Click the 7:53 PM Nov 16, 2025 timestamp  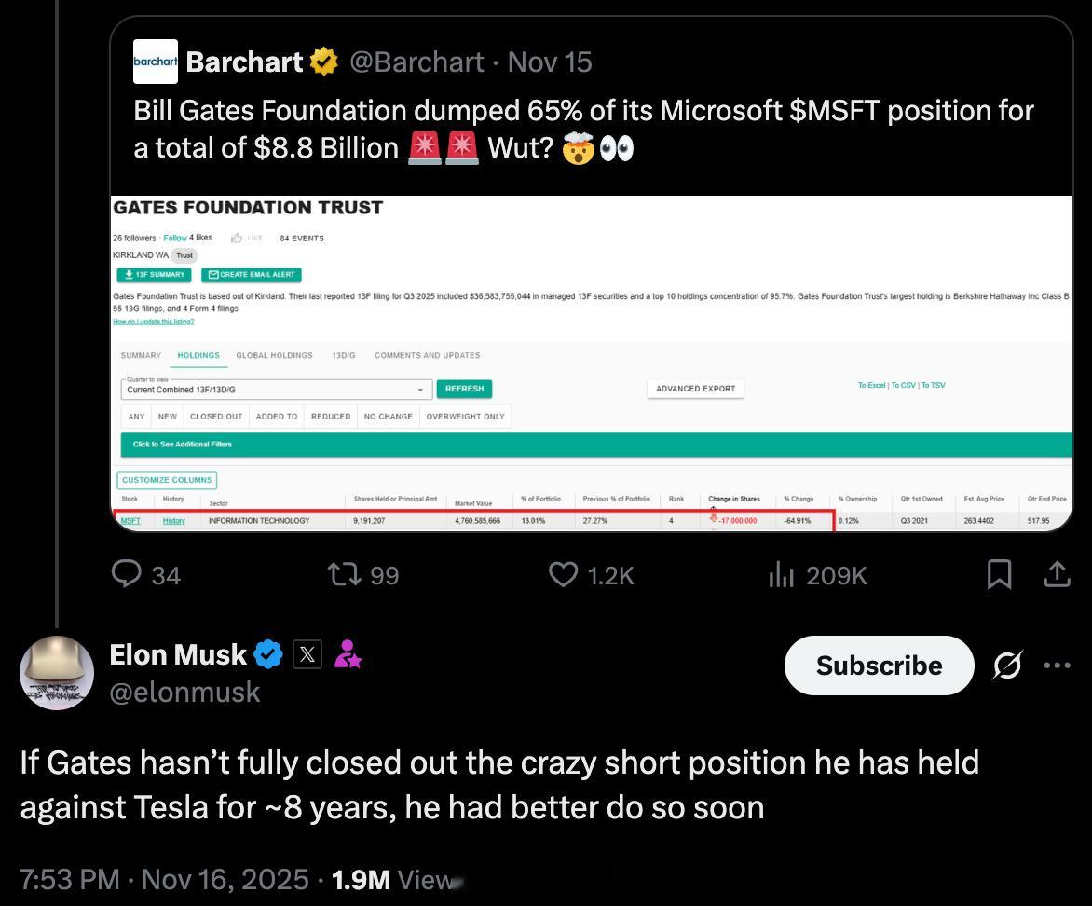point(164,879)
